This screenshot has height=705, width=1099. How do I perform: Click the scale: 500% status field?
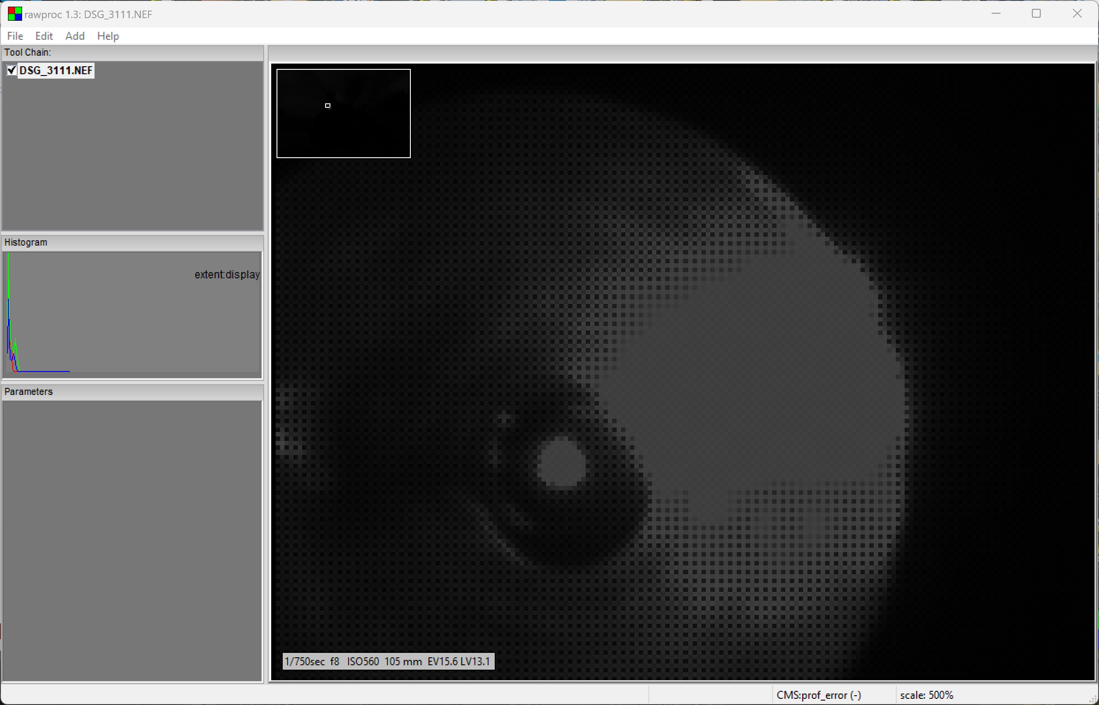coord(926,695)
